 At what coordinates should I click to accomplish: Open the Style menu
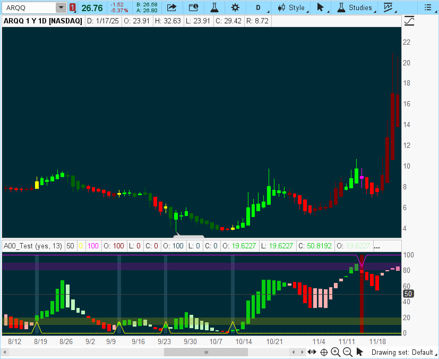tap(293, 7)
